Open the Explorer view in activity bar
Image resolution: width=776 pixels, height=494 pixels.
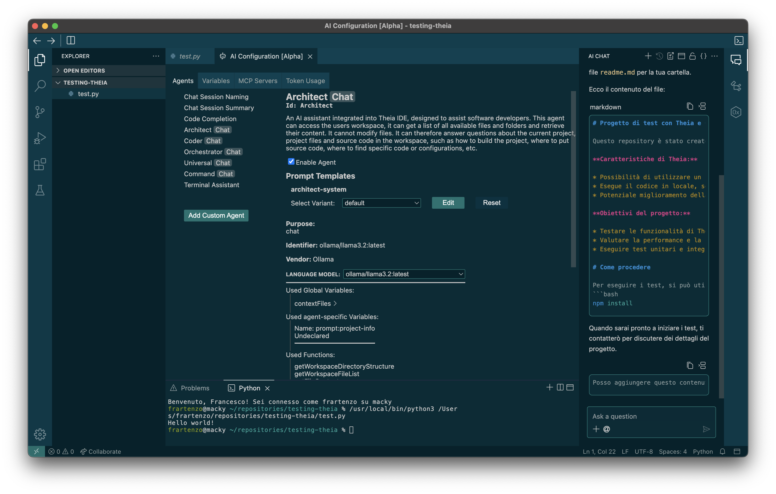pos(40,60)
